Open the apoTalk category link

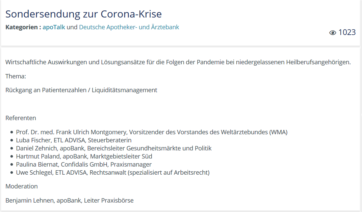(54, 27)
